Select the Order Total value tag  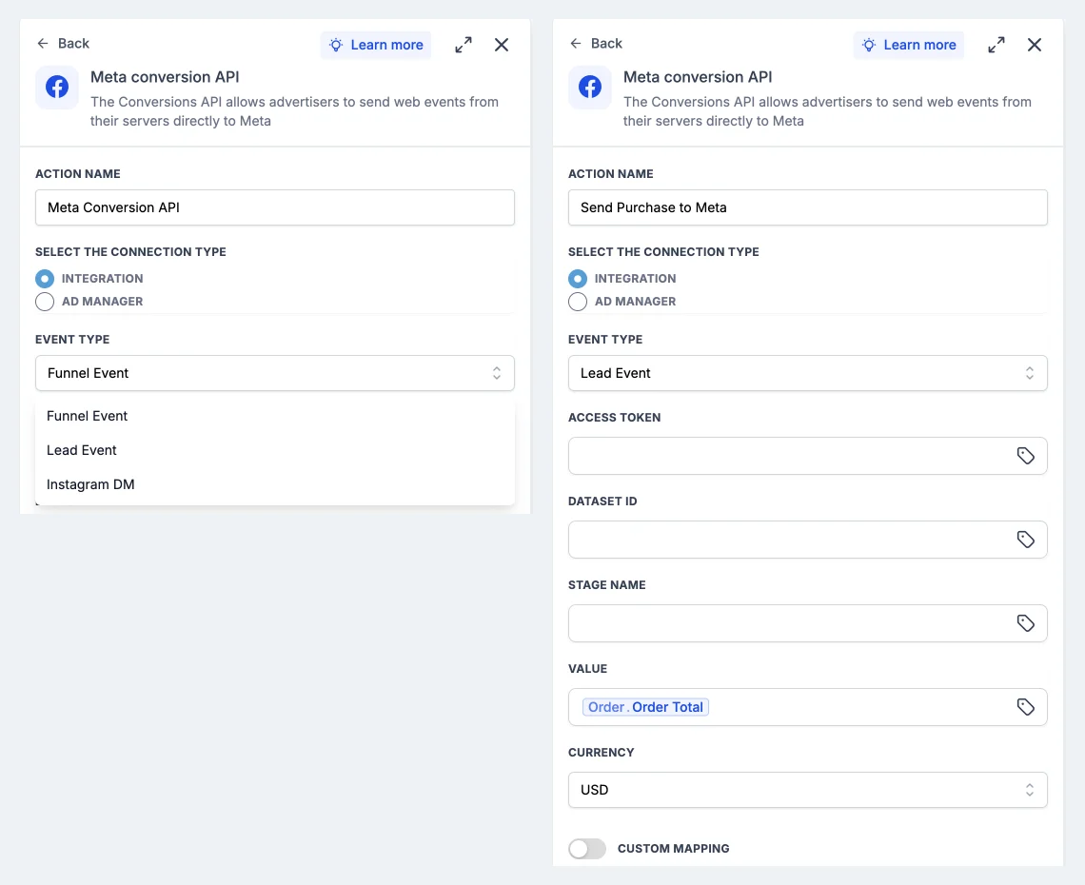coord(645,707)
